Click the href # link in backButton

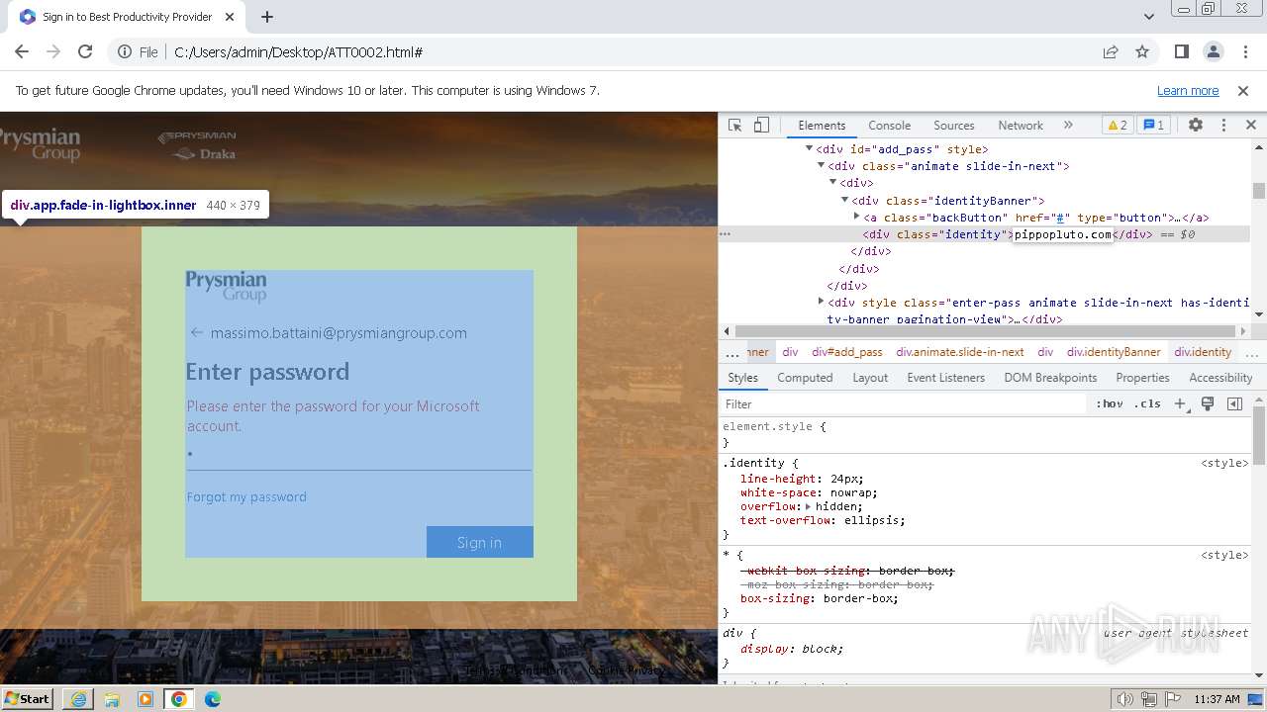tap(1059, 217)
